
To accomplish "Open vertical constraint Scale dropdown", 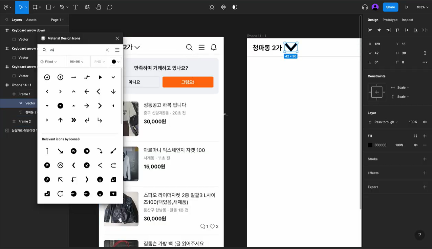I will tap(403, 97).
